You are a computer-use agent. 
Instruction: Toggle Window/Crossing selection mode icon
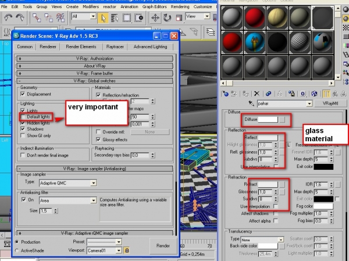[138, 18]
